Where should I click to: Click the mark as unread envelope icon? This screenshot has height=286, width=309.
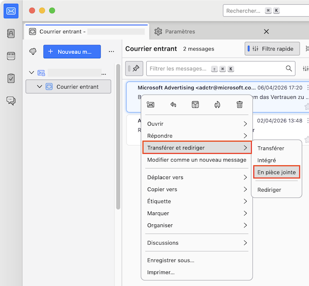click(151, 104)
